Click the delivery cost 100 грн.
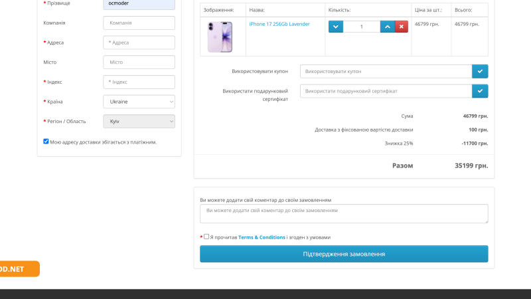The image size is (531, 299). pyautogui.click(x=478, y=130)
